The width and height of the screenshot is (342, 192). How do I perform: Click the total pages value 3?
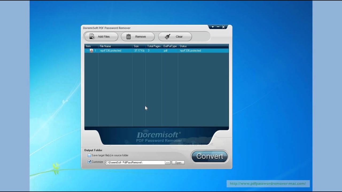pyautogui.click(x=149, y=51)
